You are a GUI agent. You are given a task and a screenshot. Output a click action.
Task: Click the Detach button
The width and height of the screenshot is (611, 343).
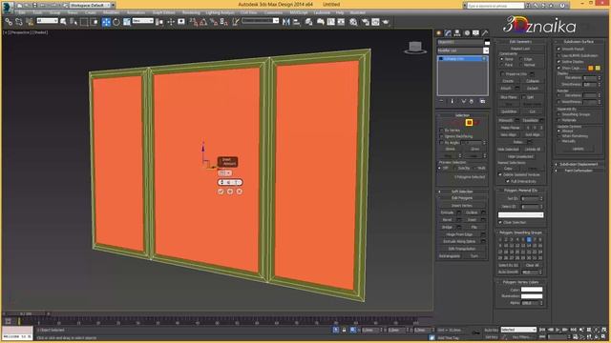[533, 89]
